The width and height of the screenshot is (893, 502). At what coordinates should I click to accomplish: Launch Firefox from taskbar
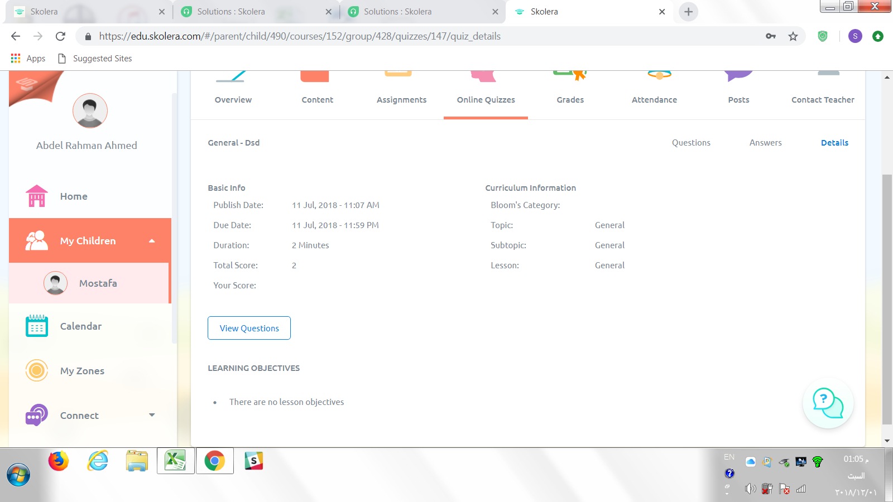pyautogui.click(x=59, y=461)
